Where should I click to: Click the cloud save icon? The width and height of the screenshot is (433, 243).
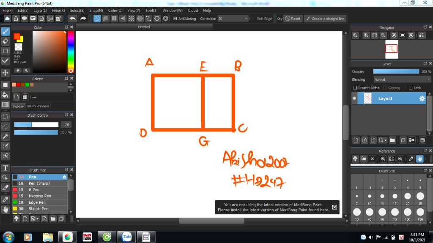(7, 19)
